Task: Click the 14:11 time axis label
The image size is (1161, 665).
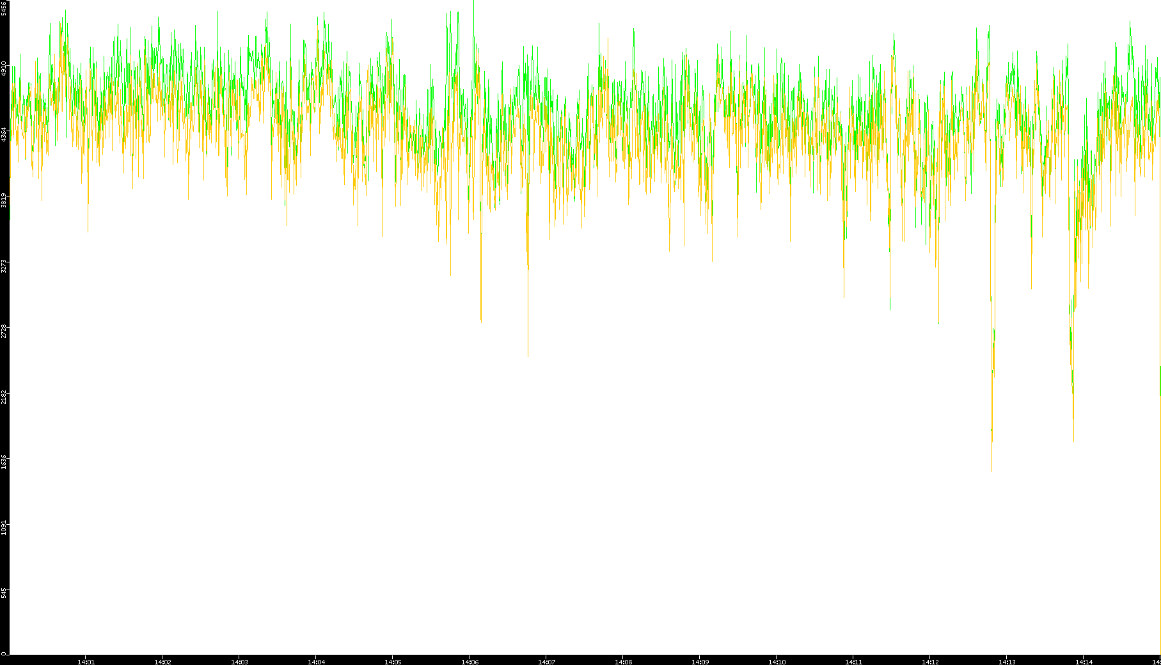Action: (x=853, y=662)
